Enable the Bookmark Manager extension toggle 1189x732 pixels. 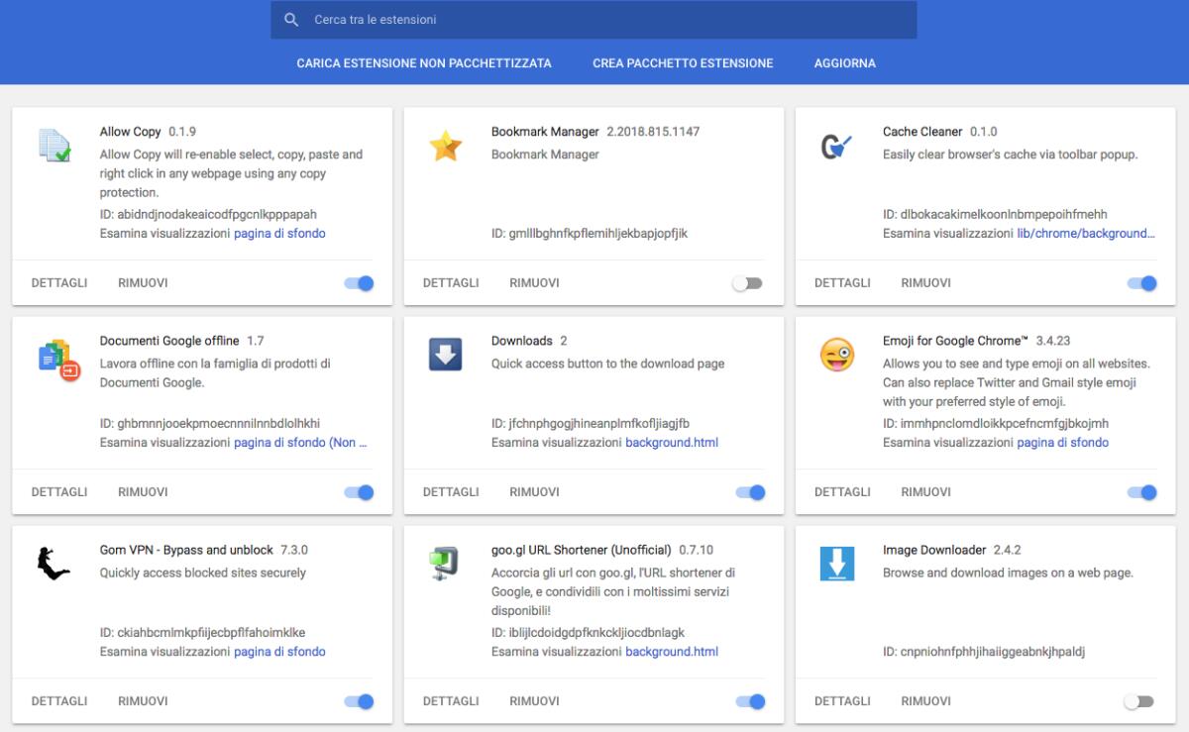(x=747, y=282)
